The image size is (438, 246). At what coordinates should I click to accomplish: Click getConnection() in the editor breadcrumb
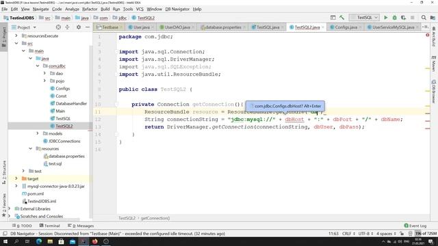click(155, 218)
